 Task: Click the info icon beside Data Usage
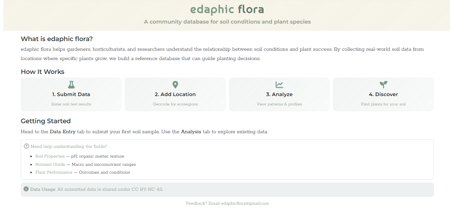coord(25,189)
